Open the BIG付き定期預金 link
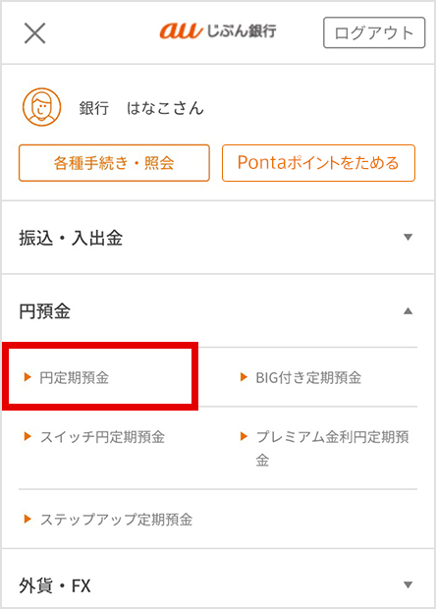 [x=308, y=377]
